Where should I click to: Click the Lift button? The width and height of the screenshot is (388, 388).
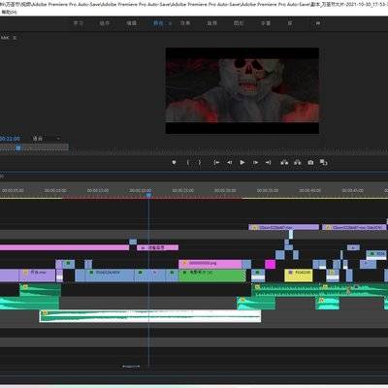(x=284, y=162)
